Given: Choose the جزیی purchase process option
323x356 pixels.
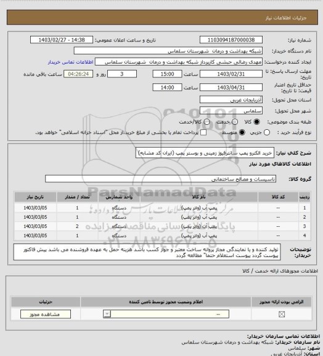Looking at the screenshot, I should (x=267, y=132).
